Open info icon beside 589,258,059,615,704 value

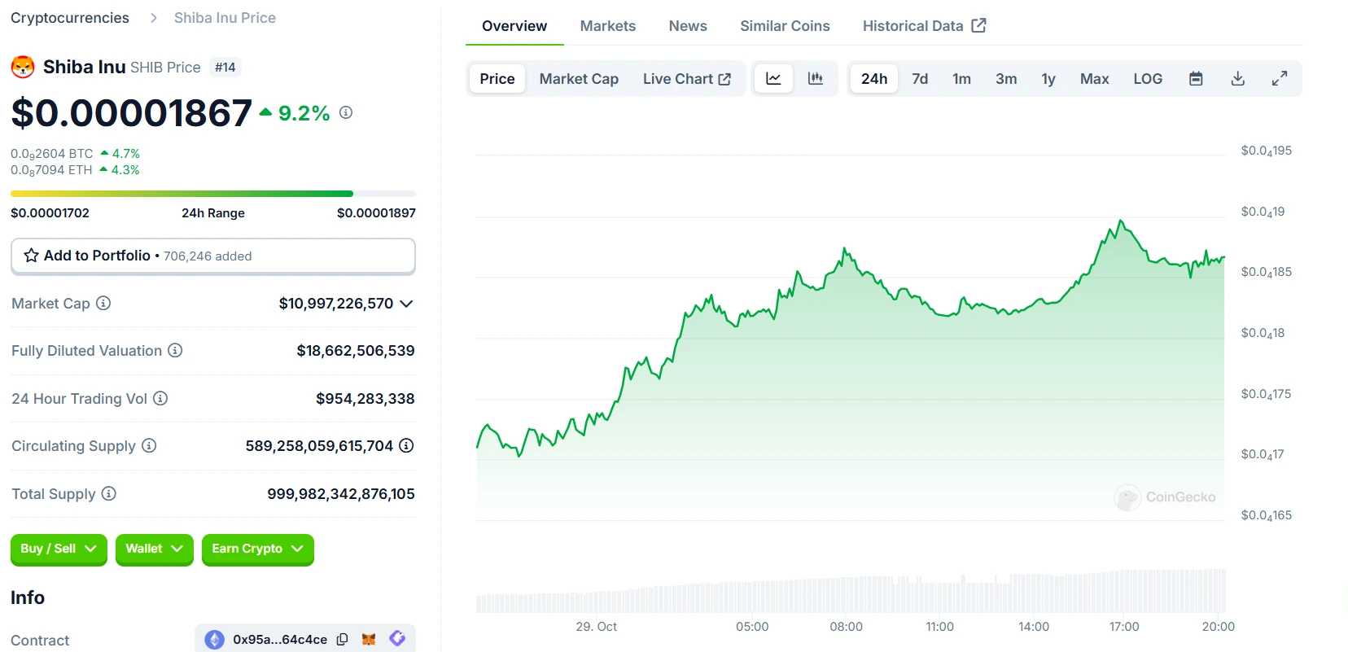406,445
